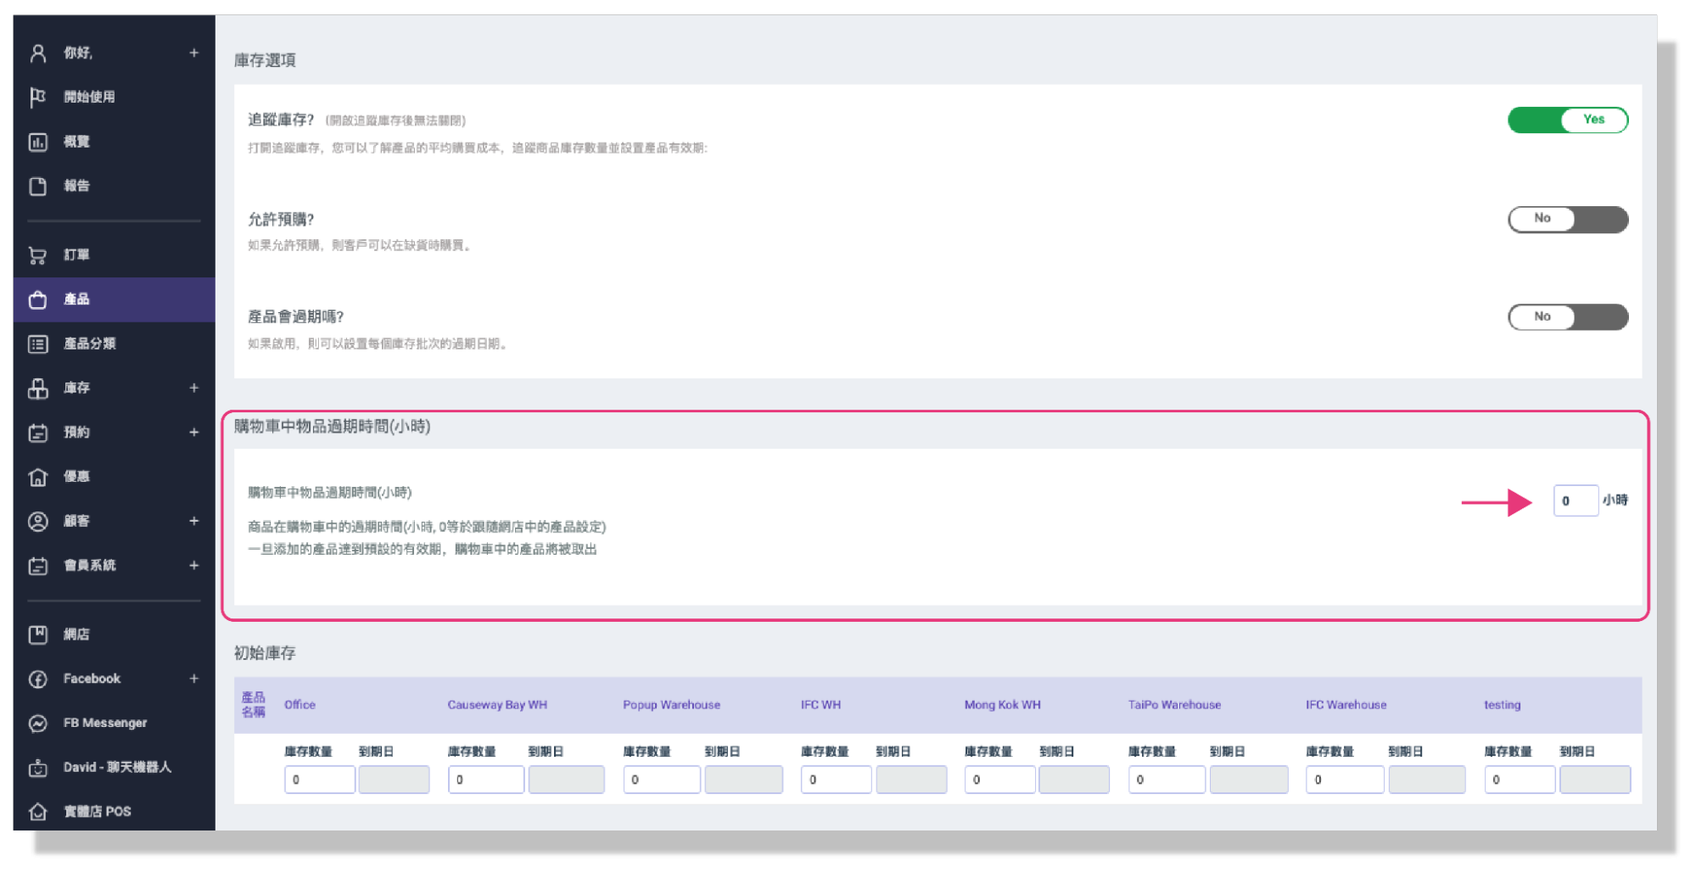
Task: Click Mong Kok WH 到期日 field
Action: (x=1074, y=780)
